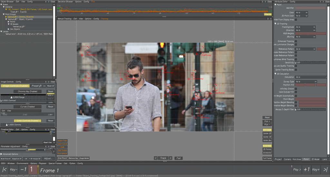Step back one frame with -1
The height and width of the screenshot is (177, 330).
coord(23,170)
